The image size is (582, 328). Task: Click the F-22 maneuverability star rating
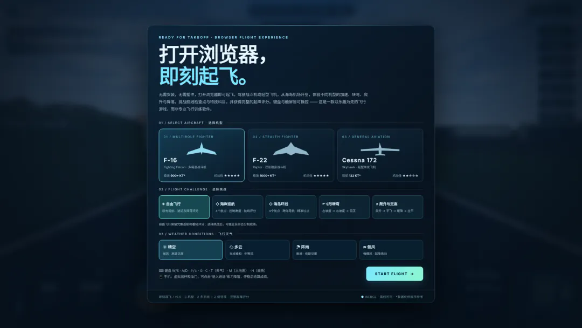tap(321, 176)
